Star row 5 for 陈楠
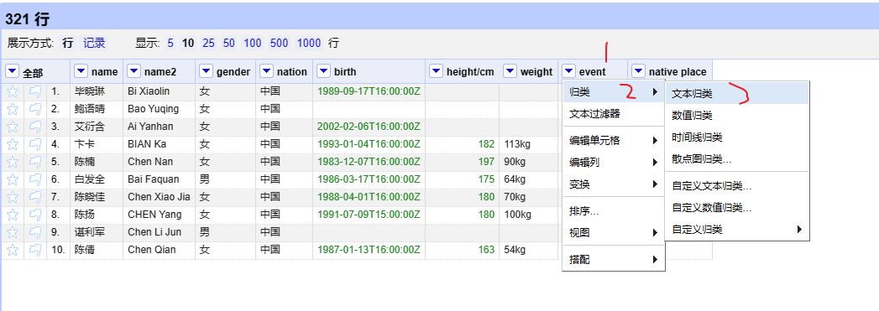Viewport: 879px width, 311px height. 13,162
